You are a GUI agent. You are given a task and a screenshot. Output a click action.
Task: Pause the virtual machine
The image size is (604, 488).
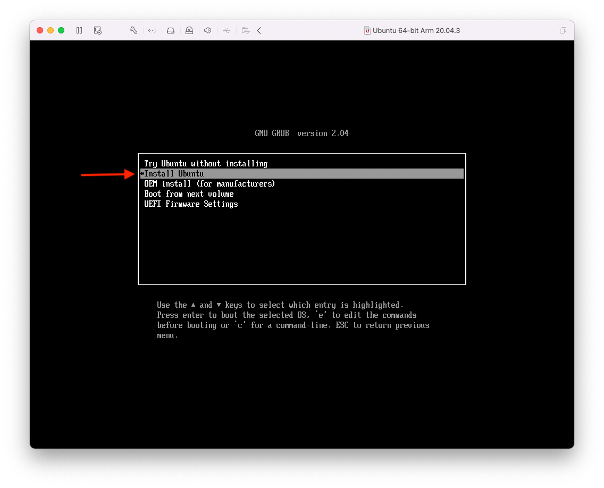coord(79,30)
